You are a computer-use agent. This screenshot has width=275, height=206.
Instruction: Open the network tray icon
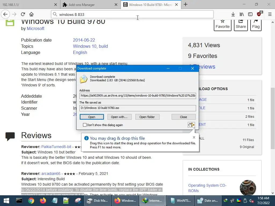(232, 201)
